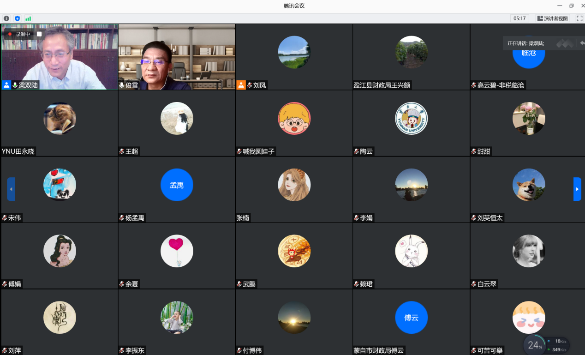
Task: Click the 24% performance indicator circle
Action: [535, 345]
